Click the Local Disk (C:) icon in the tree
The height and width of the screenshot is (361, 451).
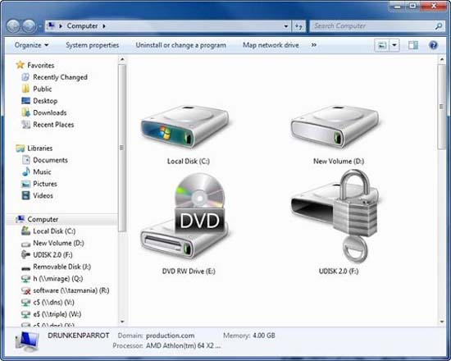(x=25, y=231)
